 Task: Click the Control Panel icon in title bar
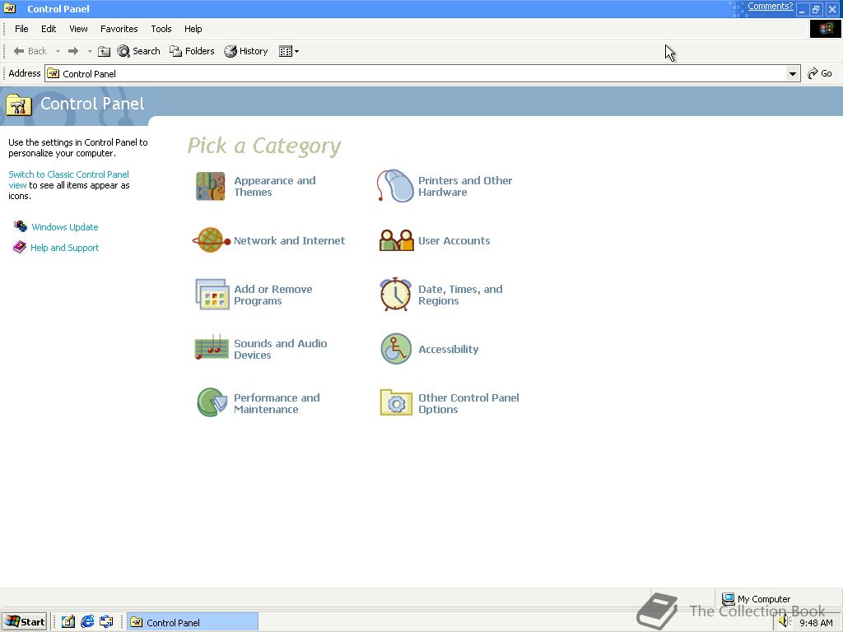point(10,8)
